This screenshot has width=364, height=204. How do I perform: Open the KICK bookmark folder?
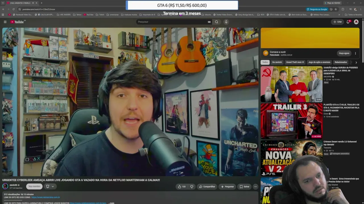(261, 15)
